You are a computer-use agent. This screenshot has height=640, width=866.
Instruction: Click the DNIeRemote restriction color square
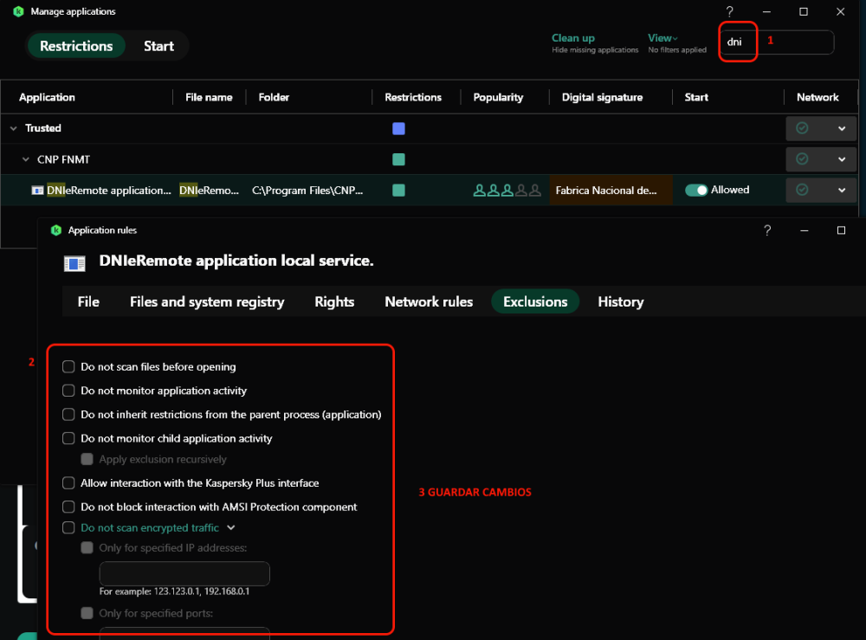tap(398, 191)
